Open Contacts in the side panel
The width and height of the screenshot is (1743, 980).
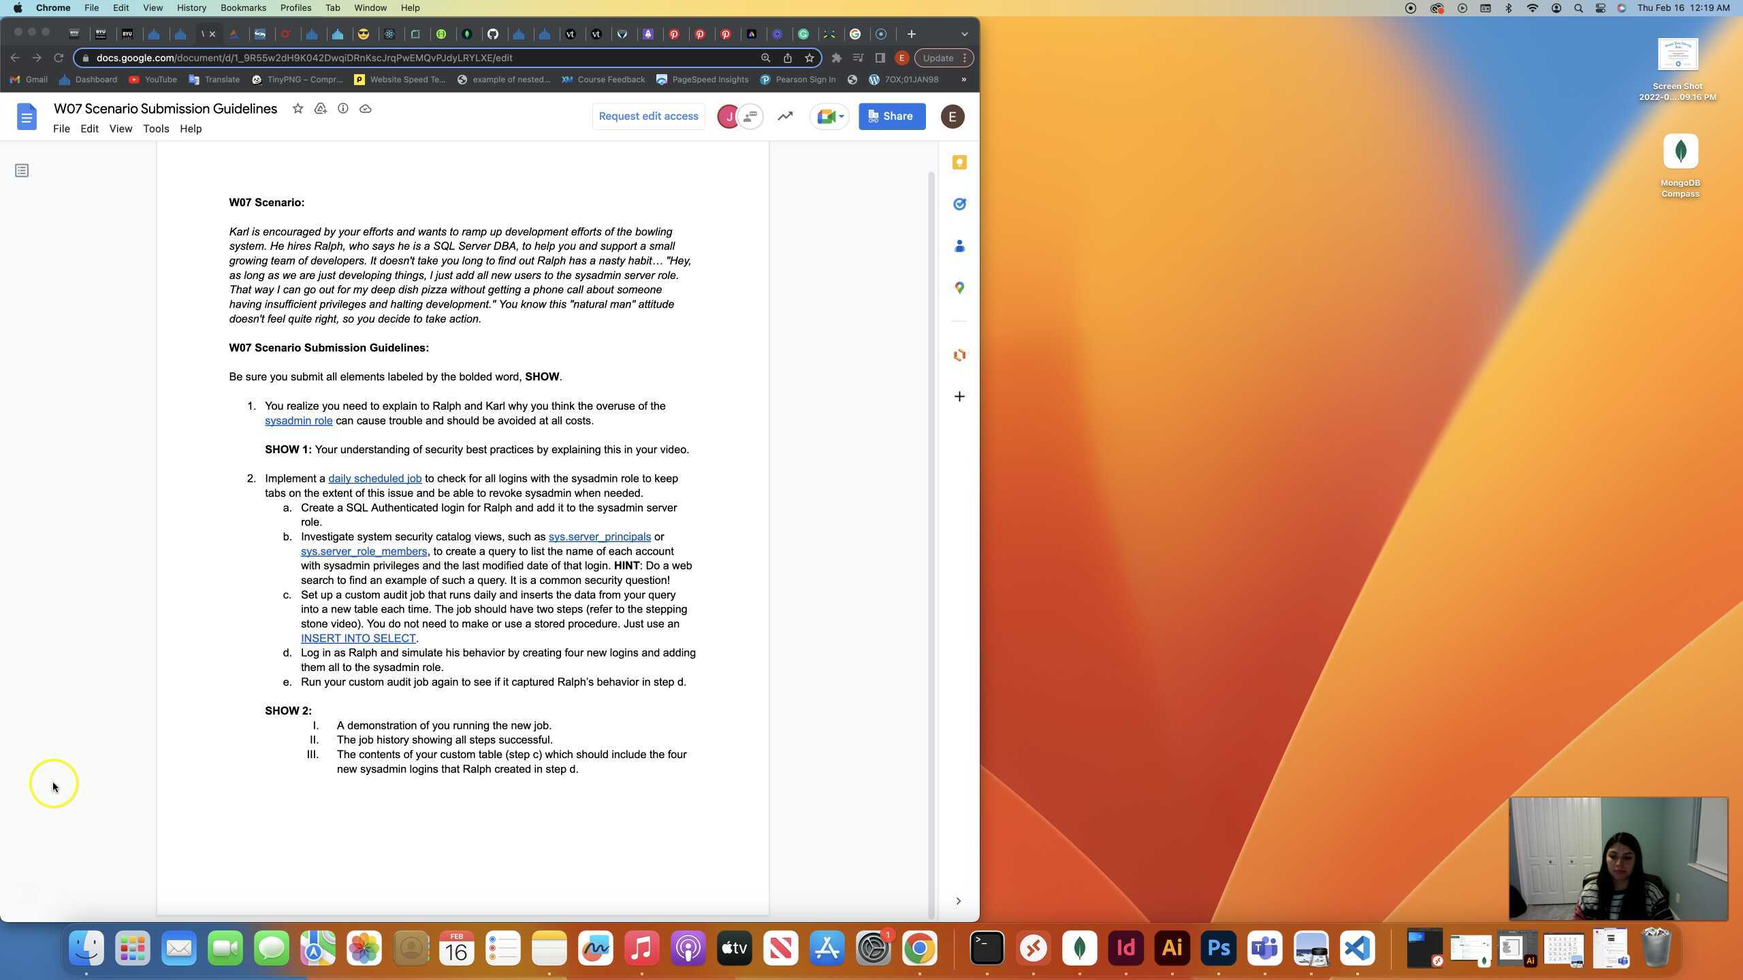tap(959, 246)
